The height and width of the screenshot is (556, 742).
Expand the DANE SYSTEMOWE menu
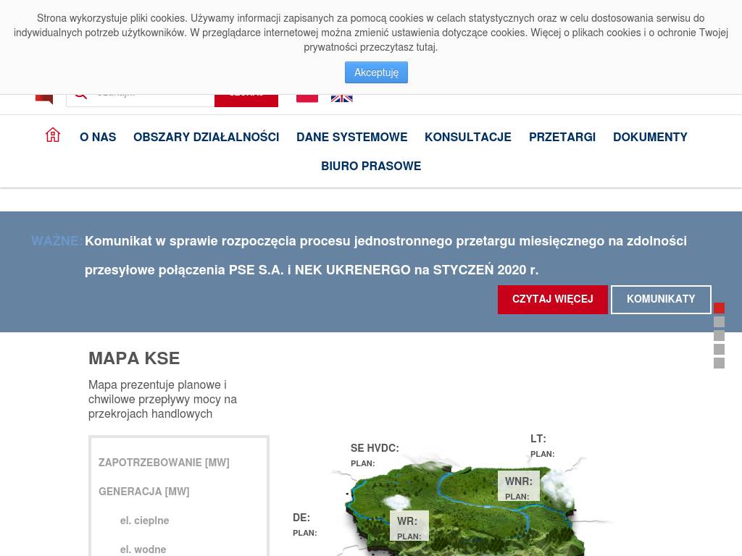[x=351, y=137]
